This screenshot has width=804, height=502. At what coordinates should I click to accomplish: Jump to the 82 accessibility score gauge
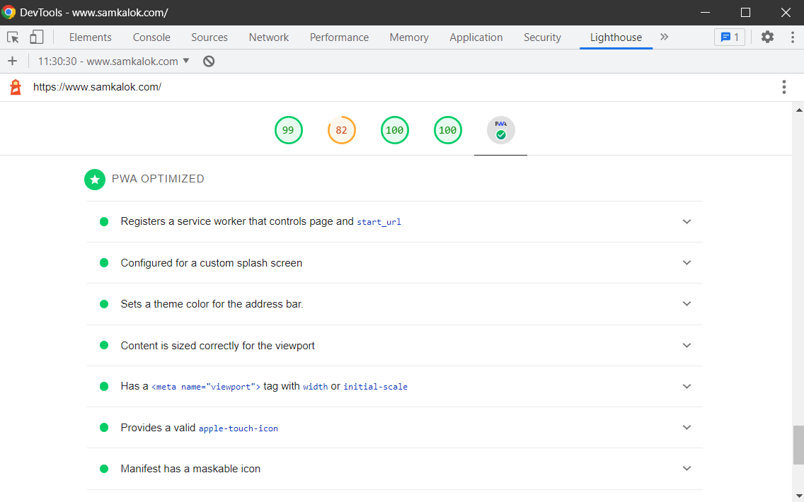342,130
